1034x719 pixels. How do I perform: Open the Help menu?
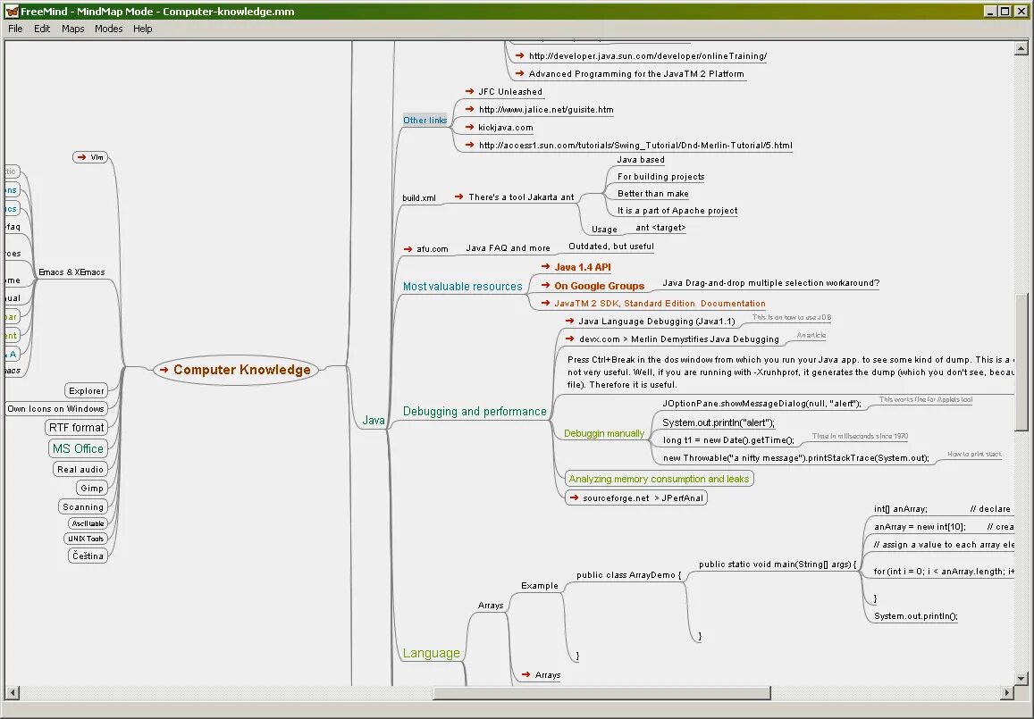142,29
